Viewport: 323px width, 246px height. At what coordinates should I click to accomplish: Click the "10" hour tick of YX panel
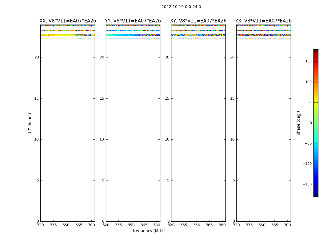233,139
